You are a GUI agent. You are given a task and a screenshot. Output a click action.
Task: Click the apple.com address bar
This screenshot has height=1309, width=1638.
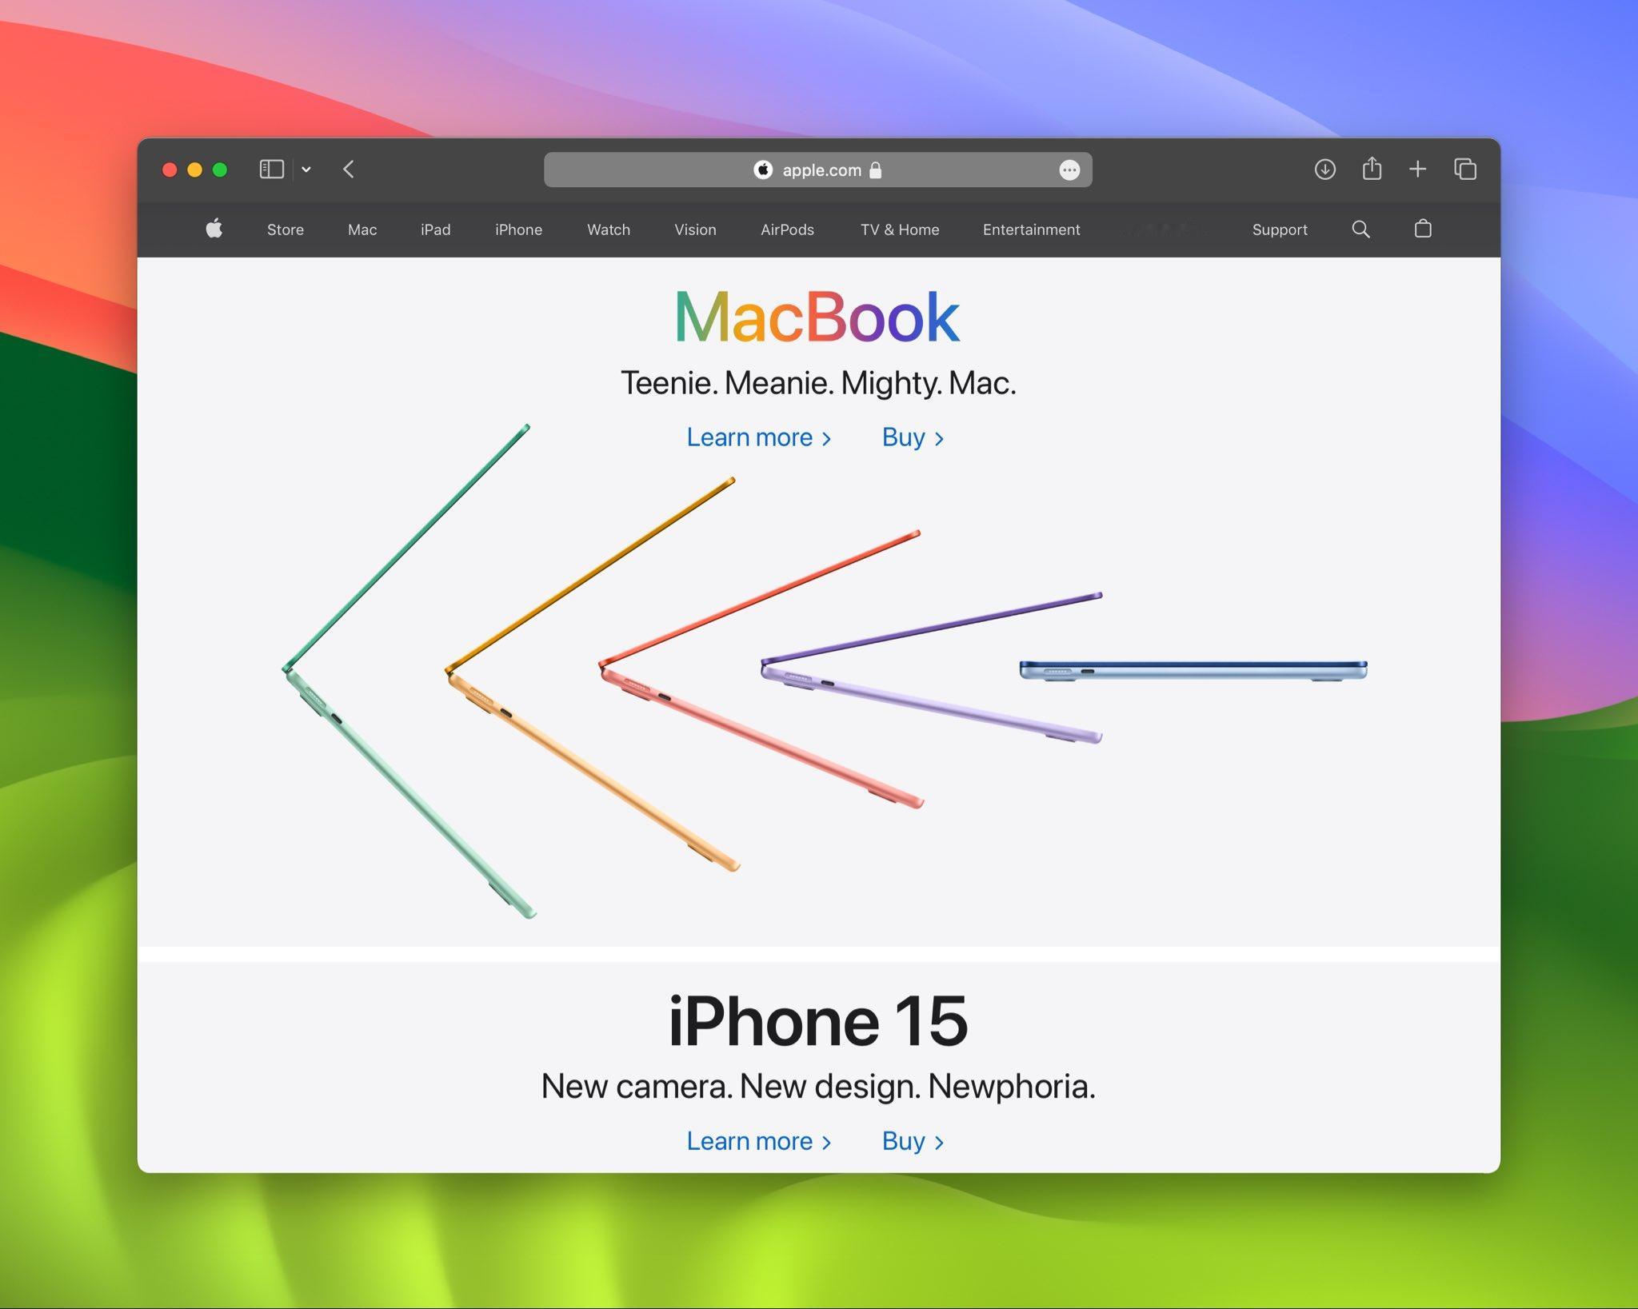(817, 170)
